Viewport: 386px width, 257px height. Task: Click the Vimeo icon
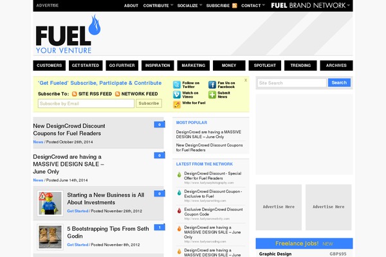point(177,94)
